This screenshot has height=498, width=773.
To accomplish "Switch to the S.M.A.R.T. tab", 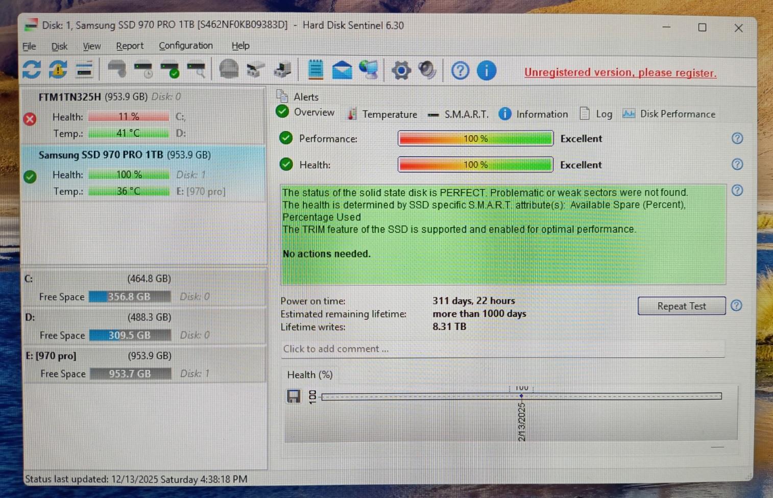I will point(458,114).
